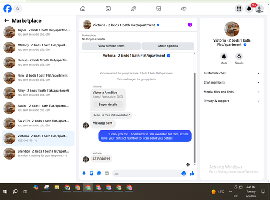Click Victoria's avatar beside phone number message
Image resolution: width=270 pixels, height=200 pixels.
[85, 159]
